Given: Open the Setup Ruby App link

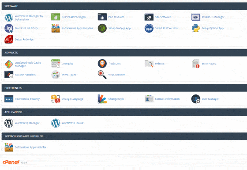Looking at the screenshot, I should click(24, 39).
